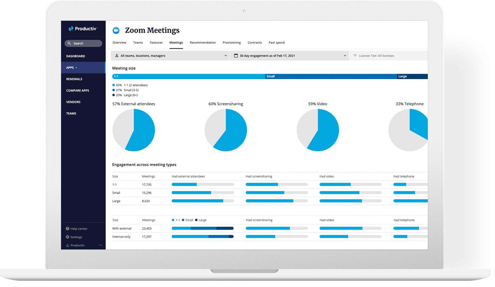Expand the 30 day engagement date dropdown
Viewport: 495px width, 287px height.
tap(290, 56)
